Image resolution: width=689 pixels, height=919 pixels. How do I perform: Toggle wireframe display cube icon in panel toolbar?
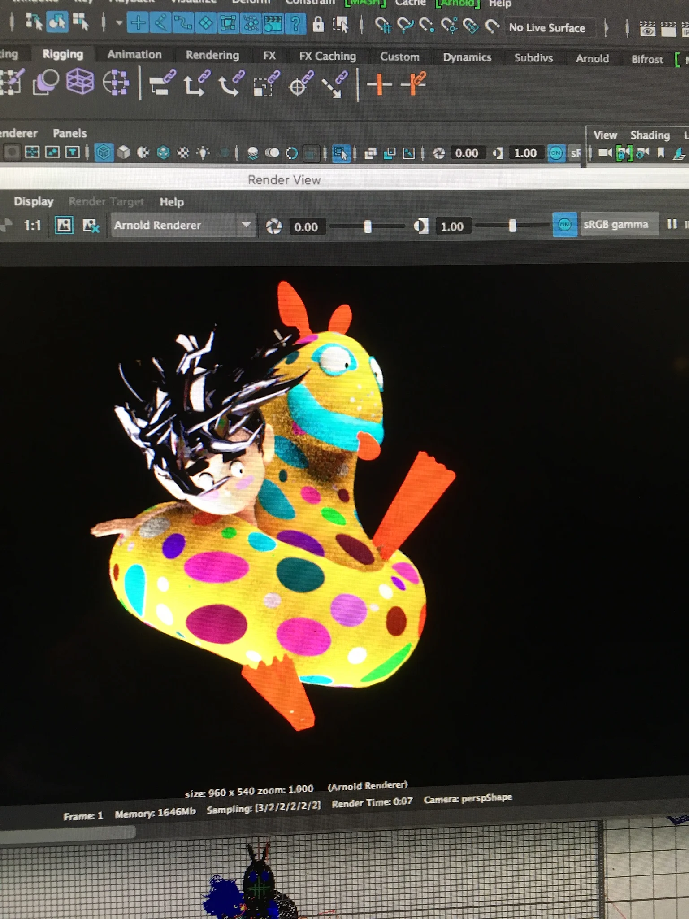[104, 152]
